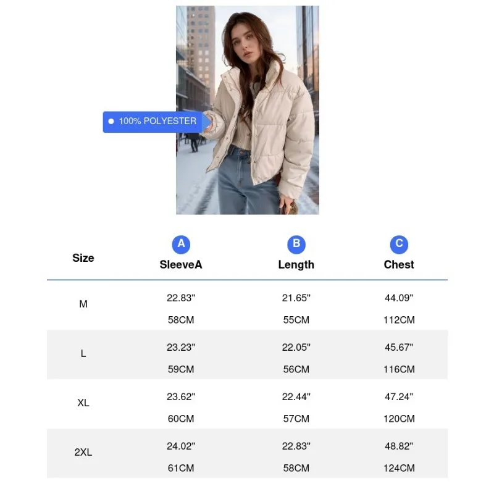Click the blue circle A badge
The image size is (494, 494).
click(x=181, y=244)
